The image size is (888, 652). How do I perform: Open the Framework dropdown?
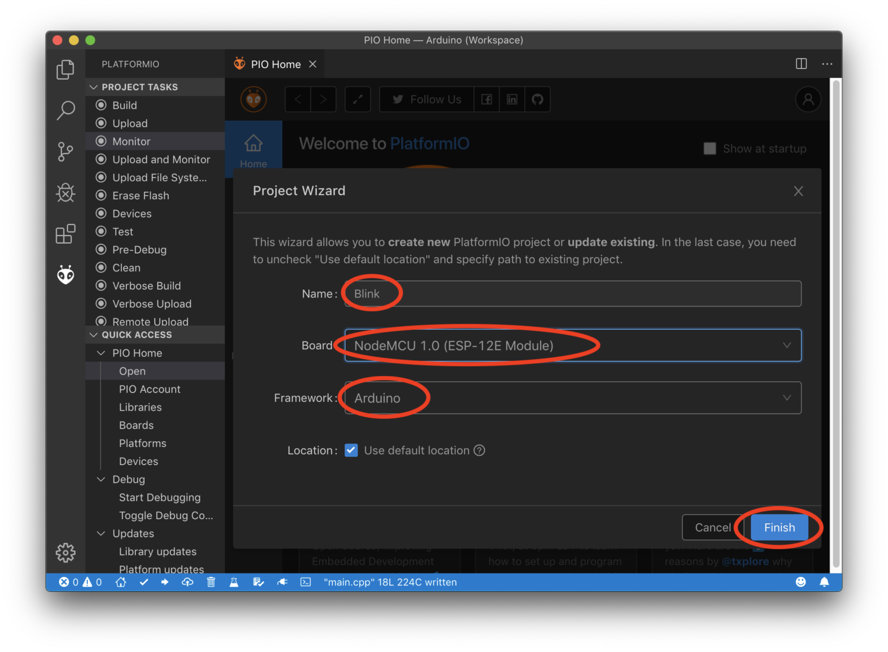(x=786, y=398)
